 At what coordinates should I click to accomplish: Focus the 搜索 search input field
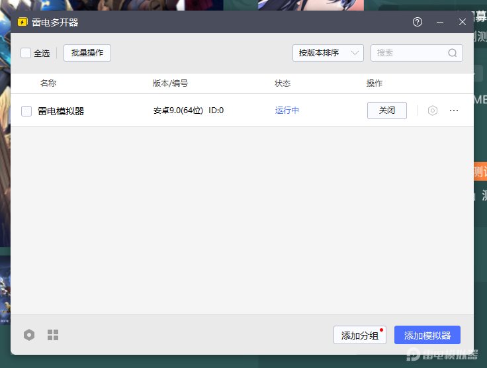pos(416,53)
